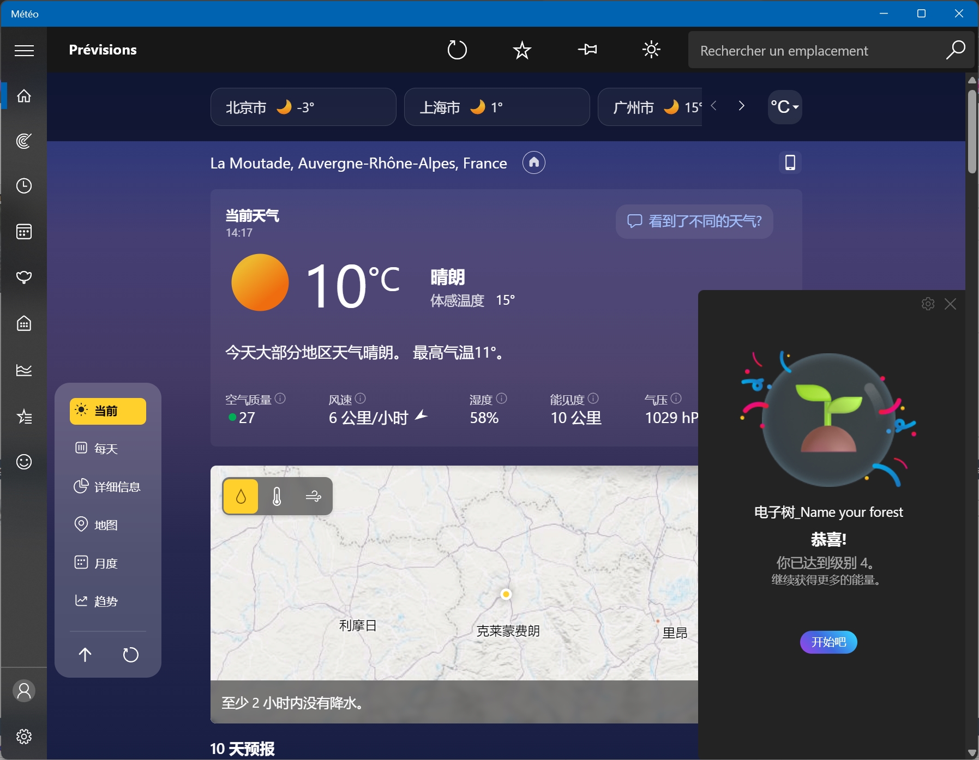979x760 pixels.
Task: Open the house-with-dots sidebar icon
Action: [24, 323]
